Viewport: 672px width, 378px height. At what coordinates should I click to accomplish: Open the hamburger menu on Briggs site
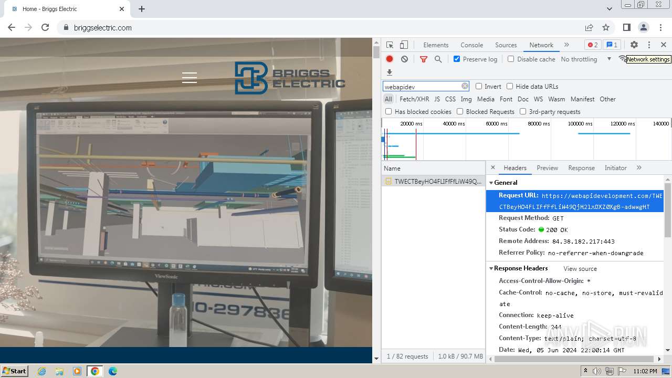click(190, 78)
